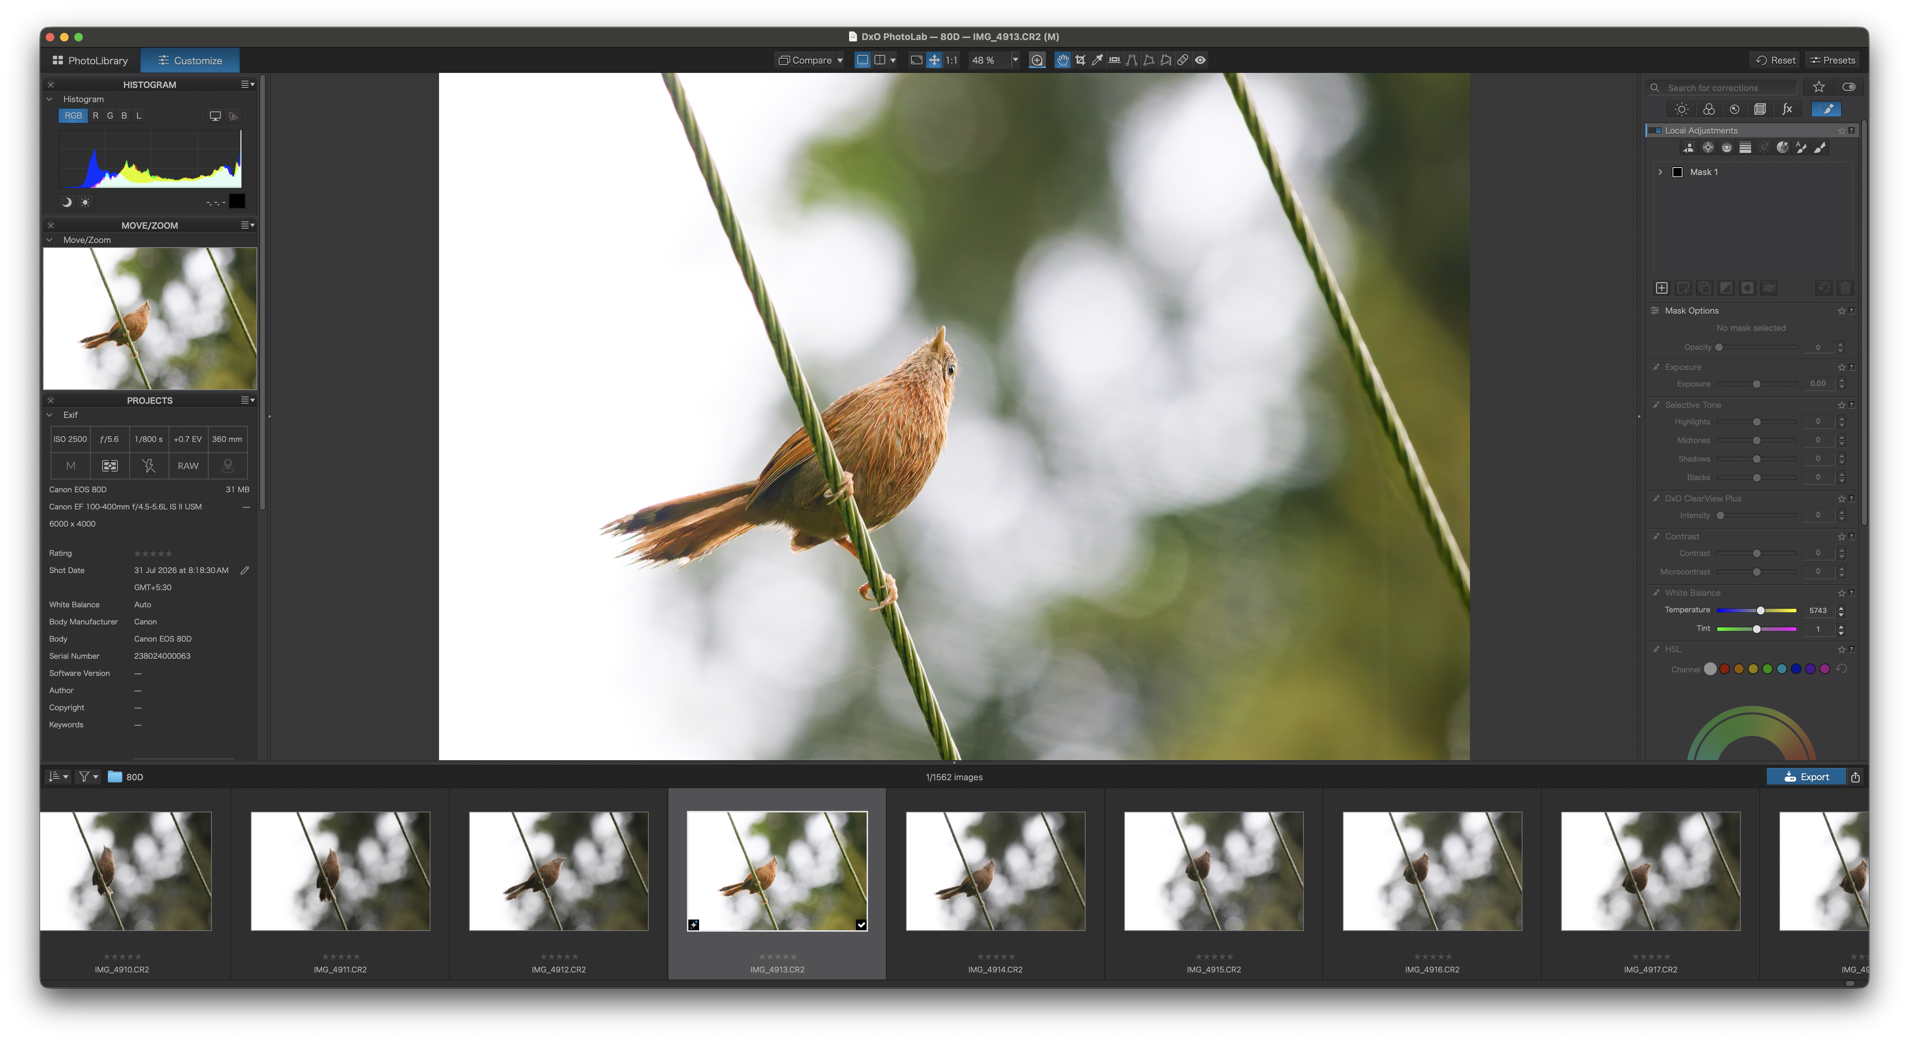Select the AI subject mask tool
The height and width of the screenshot is (1041, 1909).
click(x=1689, y=148)
